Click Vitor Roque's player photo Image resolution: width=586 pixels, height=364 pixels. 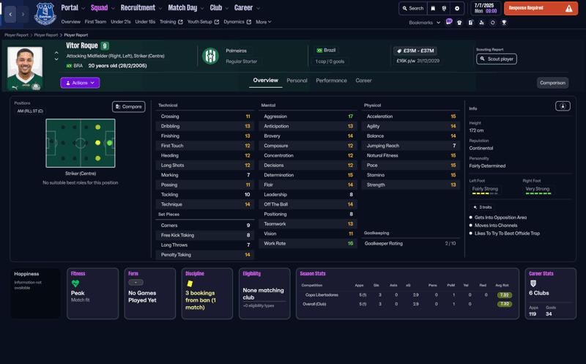tap(25, 68)
